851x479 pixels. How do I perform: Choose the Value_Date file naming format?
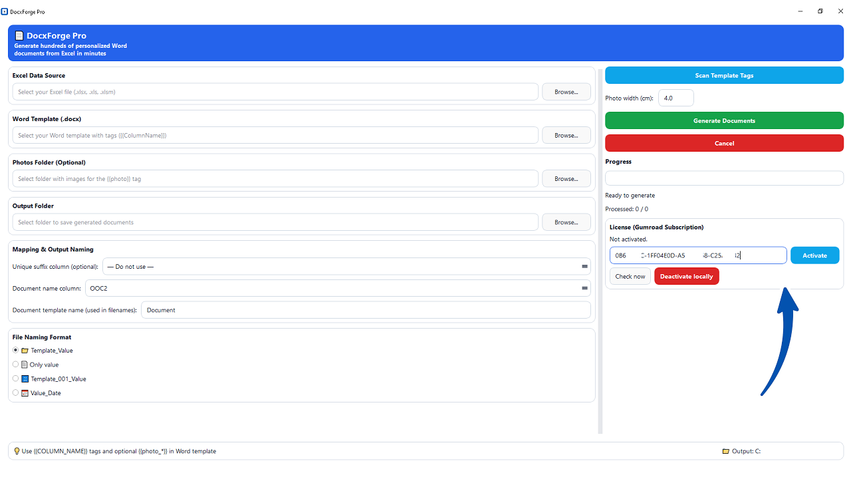pos(15,392)
